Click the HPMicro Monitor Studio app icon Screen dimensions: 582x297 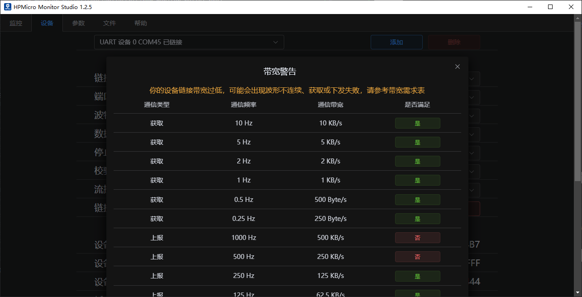tap(7, 7)
